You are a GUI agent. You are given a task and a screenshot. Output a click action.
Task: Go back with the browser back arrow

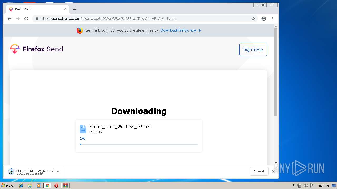coord(9,19)
